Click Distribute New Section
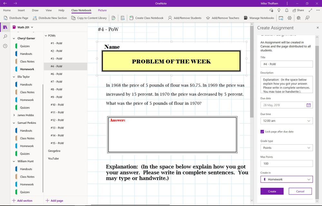This screenshot has height=206, width=322. click(x=50, y=18)
